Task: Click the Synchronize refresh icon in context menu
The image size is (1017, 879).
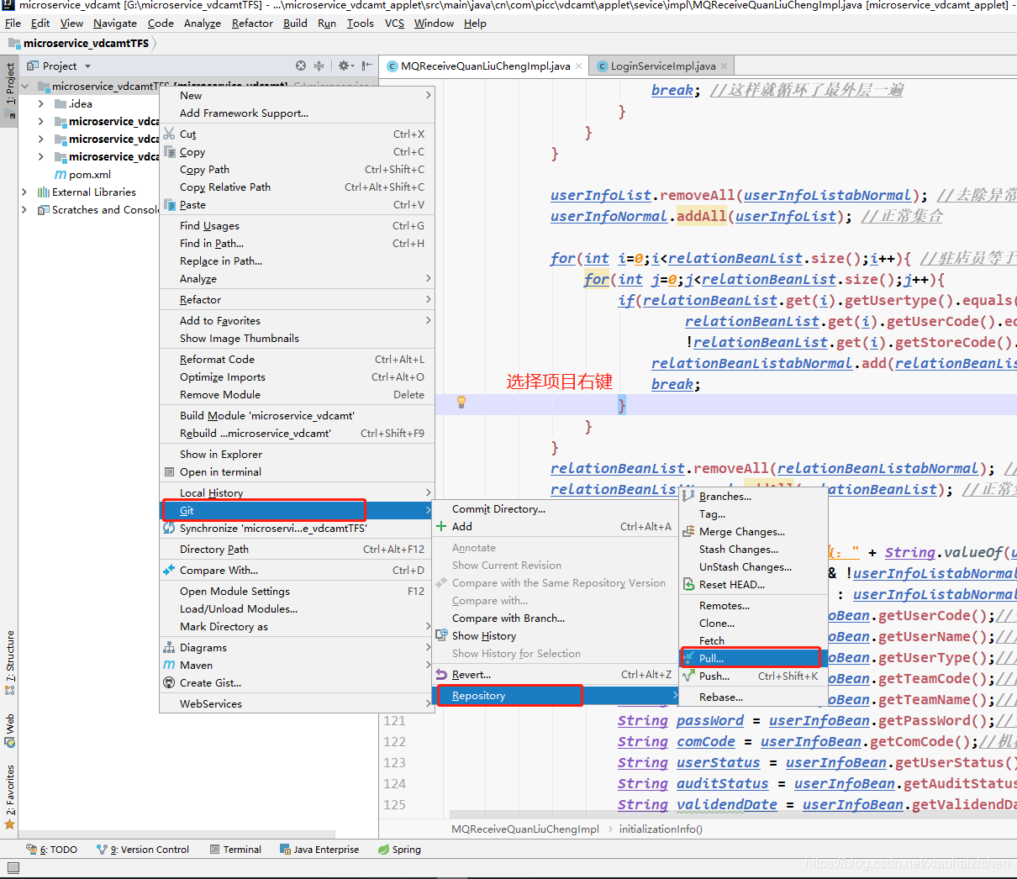Action: pyautogui.click(x=169, y=529)
